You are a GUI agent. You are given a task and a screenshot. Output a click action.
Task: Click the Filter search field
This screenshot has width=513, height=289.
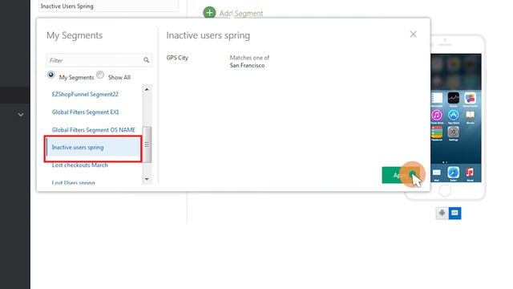(x=99, y=60)
